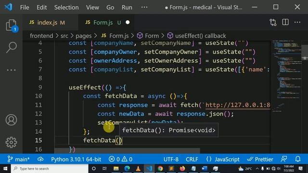Split the editor to the right

[285, 22]
